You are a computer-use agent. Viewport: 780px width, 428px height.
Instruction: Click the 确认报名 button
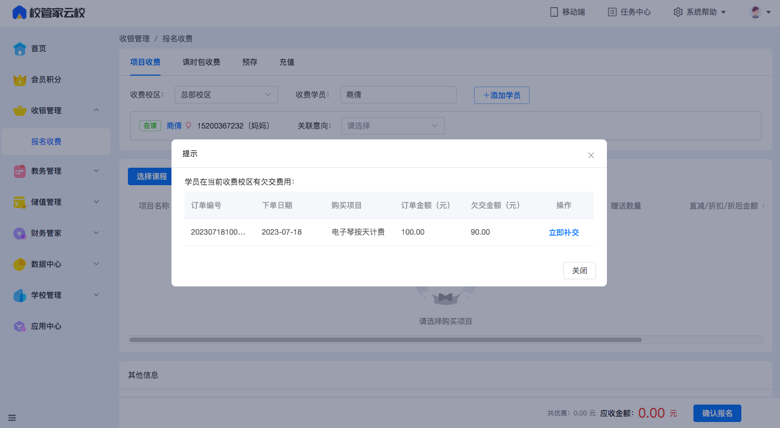click(x=717, y=413)
